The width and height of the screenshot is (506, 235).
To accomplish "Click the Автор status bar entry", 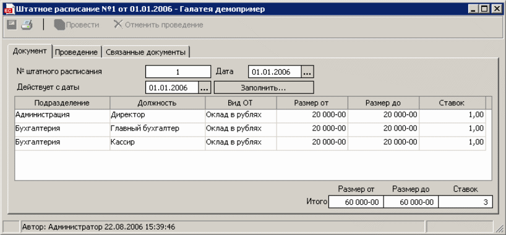I will [223, 227].
